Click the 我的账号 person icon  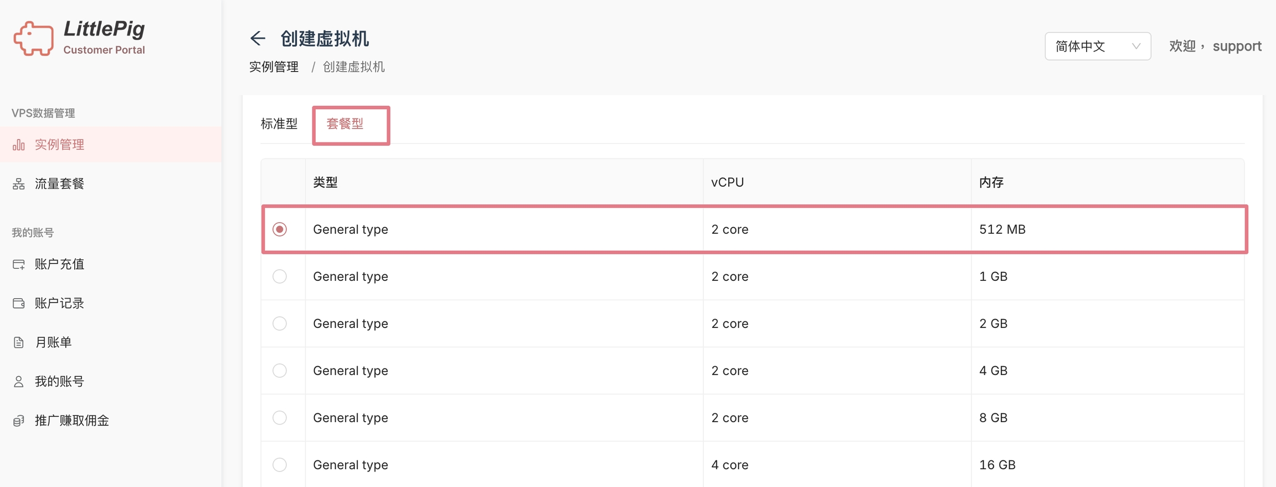[19, 382]
